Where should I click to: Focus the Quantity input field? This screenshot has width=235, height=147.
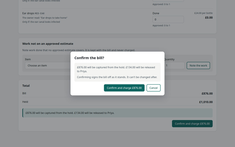click(x=174, y=66)
